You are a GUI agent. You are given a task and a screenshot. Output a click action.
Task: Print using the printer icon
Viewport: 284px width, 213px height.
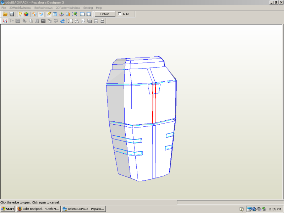point(102,21)
